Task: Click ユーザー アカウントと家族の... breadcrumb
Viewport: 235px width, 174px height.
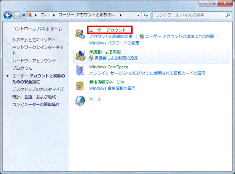Action: tap(87, 15)
